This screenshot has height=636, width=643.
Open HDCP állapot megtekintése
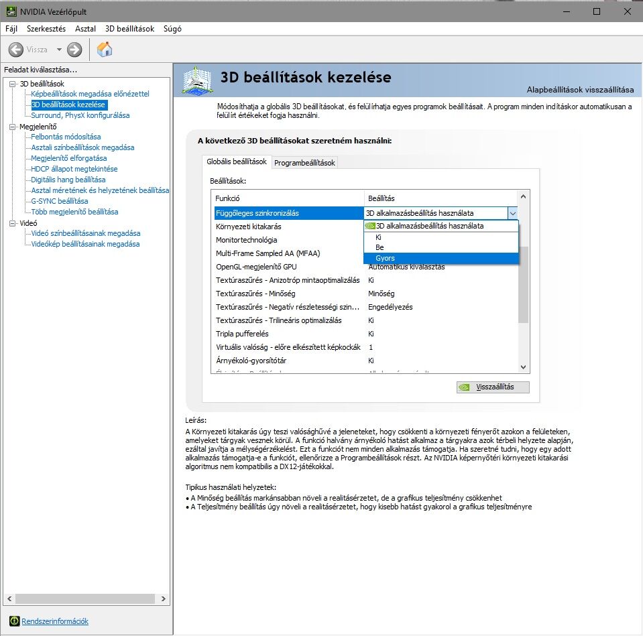(x=74, y=169)
